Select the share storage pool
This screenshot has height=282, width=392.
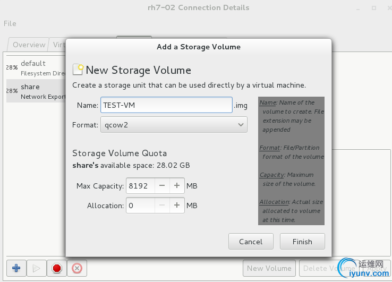tap(36, 91)
